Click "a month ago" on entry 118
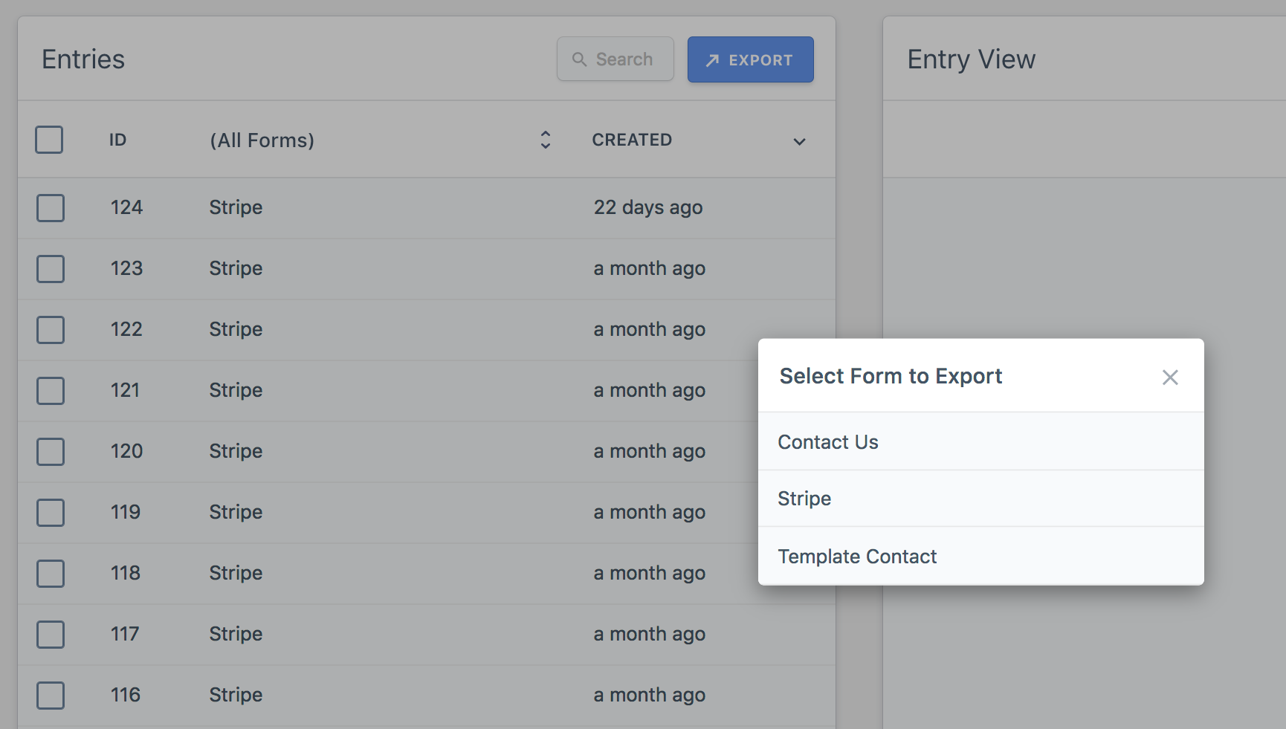Screen dimensions: 1286x729 coord(649,573)
